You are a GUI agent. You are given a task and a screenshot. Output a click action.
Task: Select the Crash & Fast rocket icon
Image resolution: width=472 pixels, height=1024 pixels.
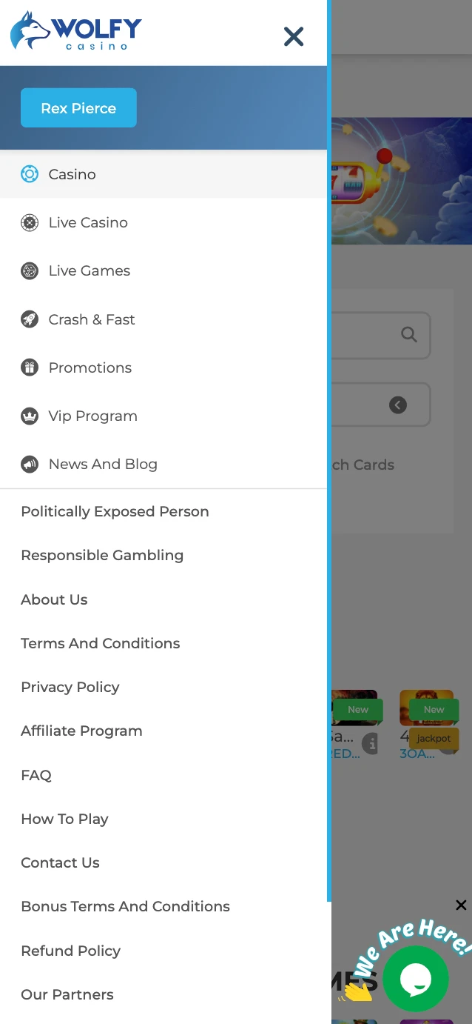coord(30,319)
